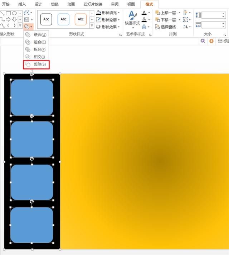The height and width of the screenshot is (255, 229).
Task: Pick the down arrow shape
Action: coord(14,19)
